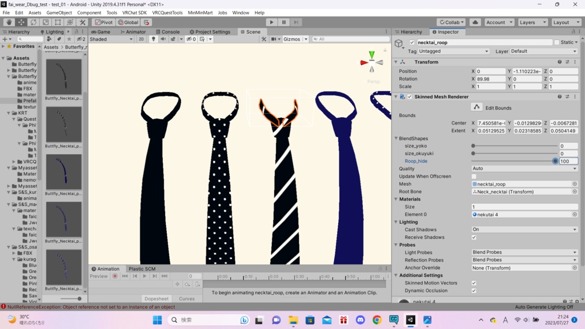585x329 pixels.
Task: Click the Edit Bounds icon button
Action: pos(476,107)
